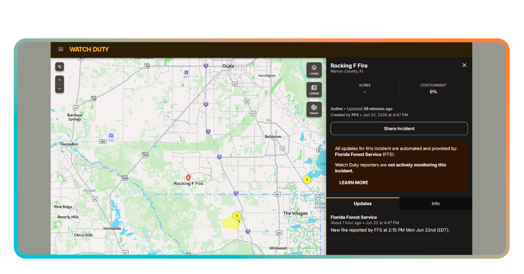Click The Villages label

pyautogui.click(x=295, y=213)
